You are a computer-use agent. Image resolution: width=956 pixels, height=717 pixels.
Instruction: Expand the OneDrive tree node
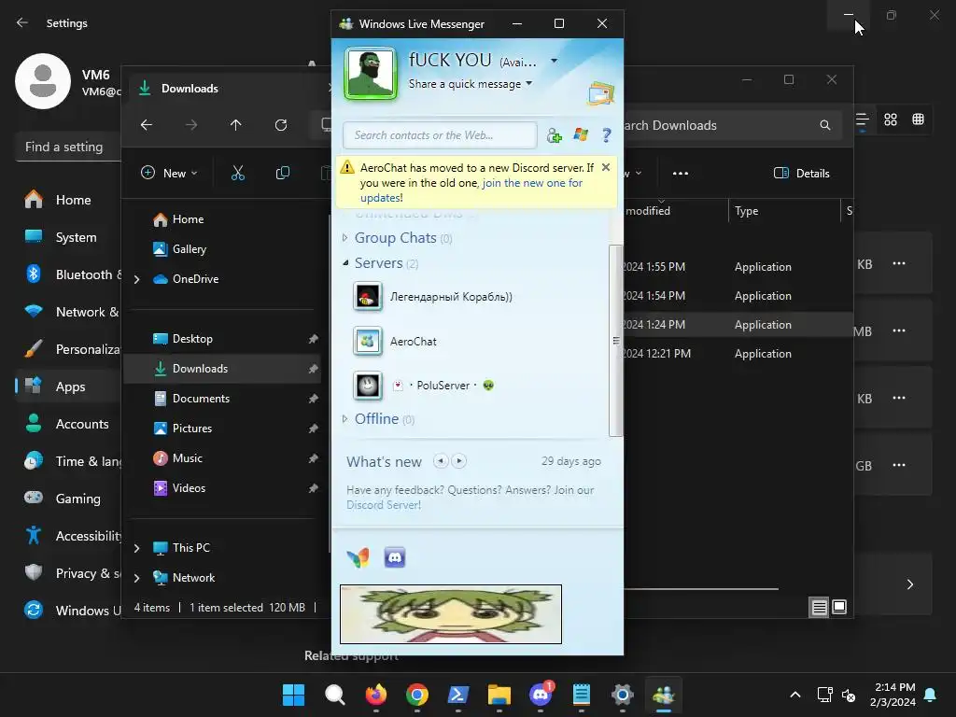(136, 279)
